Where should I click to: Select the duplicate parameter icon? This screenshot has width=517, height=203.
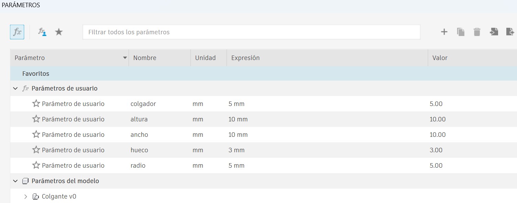pyautogui.click(x=461, y=32)
